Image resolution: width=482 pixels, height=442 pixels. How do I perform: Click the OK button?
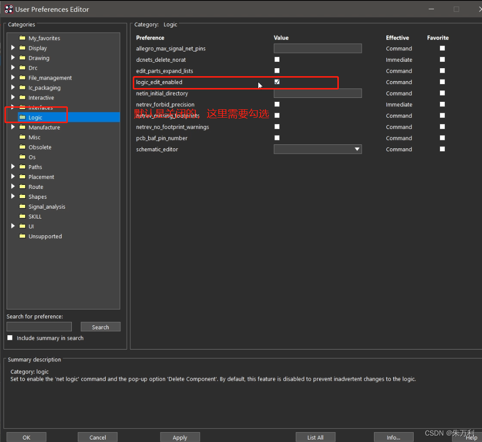26,437
